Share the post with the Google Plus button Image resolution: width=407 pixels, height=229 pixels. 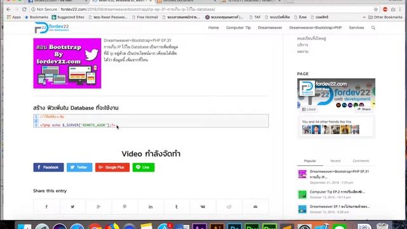tap(113, 167)
